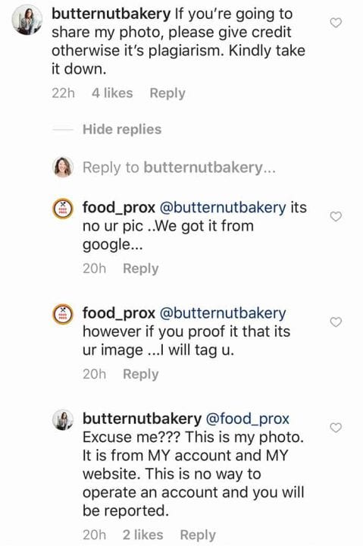
Task: Open butternutbakery avatar on last reply
Action: [x=63, y=419]
